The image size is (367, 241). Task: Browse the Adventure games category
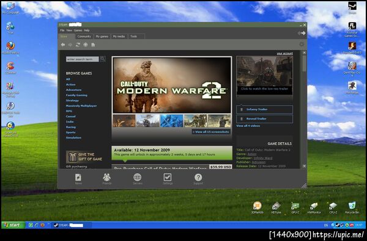pyautogui.click(x=74, y=90)
